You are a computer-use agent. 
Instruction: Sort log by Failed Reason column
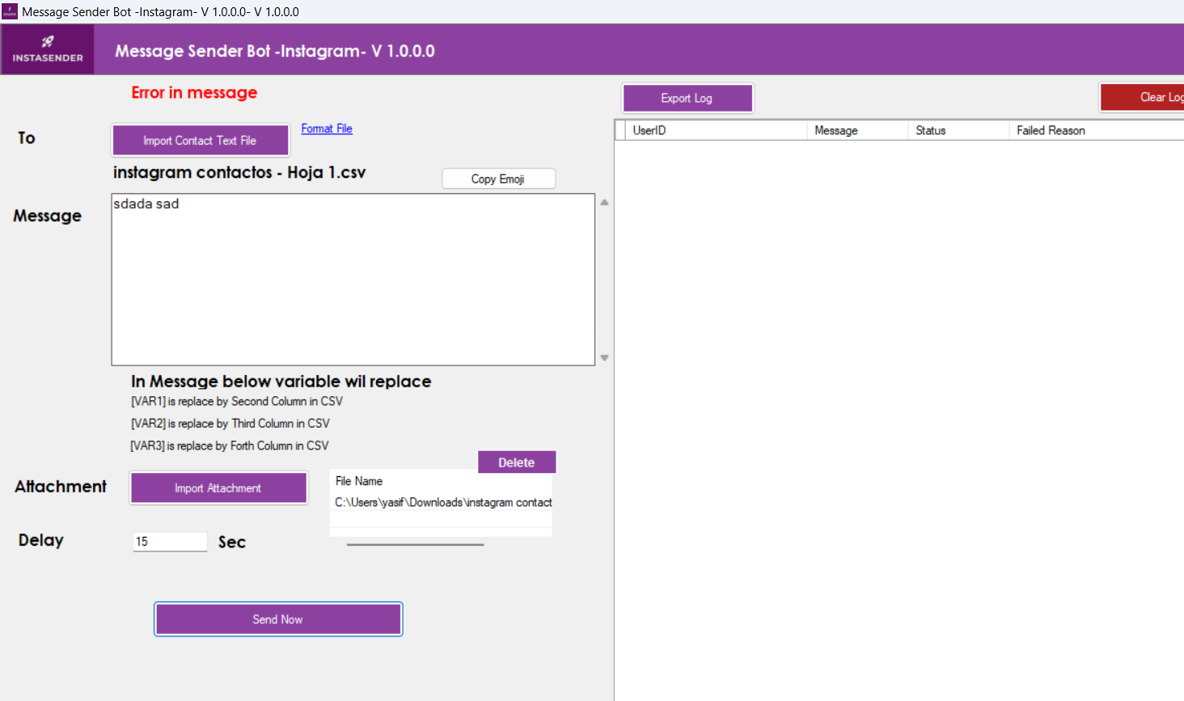(x=1097, y=130)
